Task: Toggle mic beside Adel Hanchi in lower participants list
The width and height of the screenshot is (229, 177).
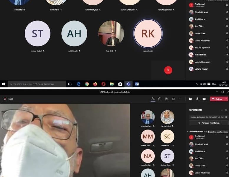Action: pos(227,151)
